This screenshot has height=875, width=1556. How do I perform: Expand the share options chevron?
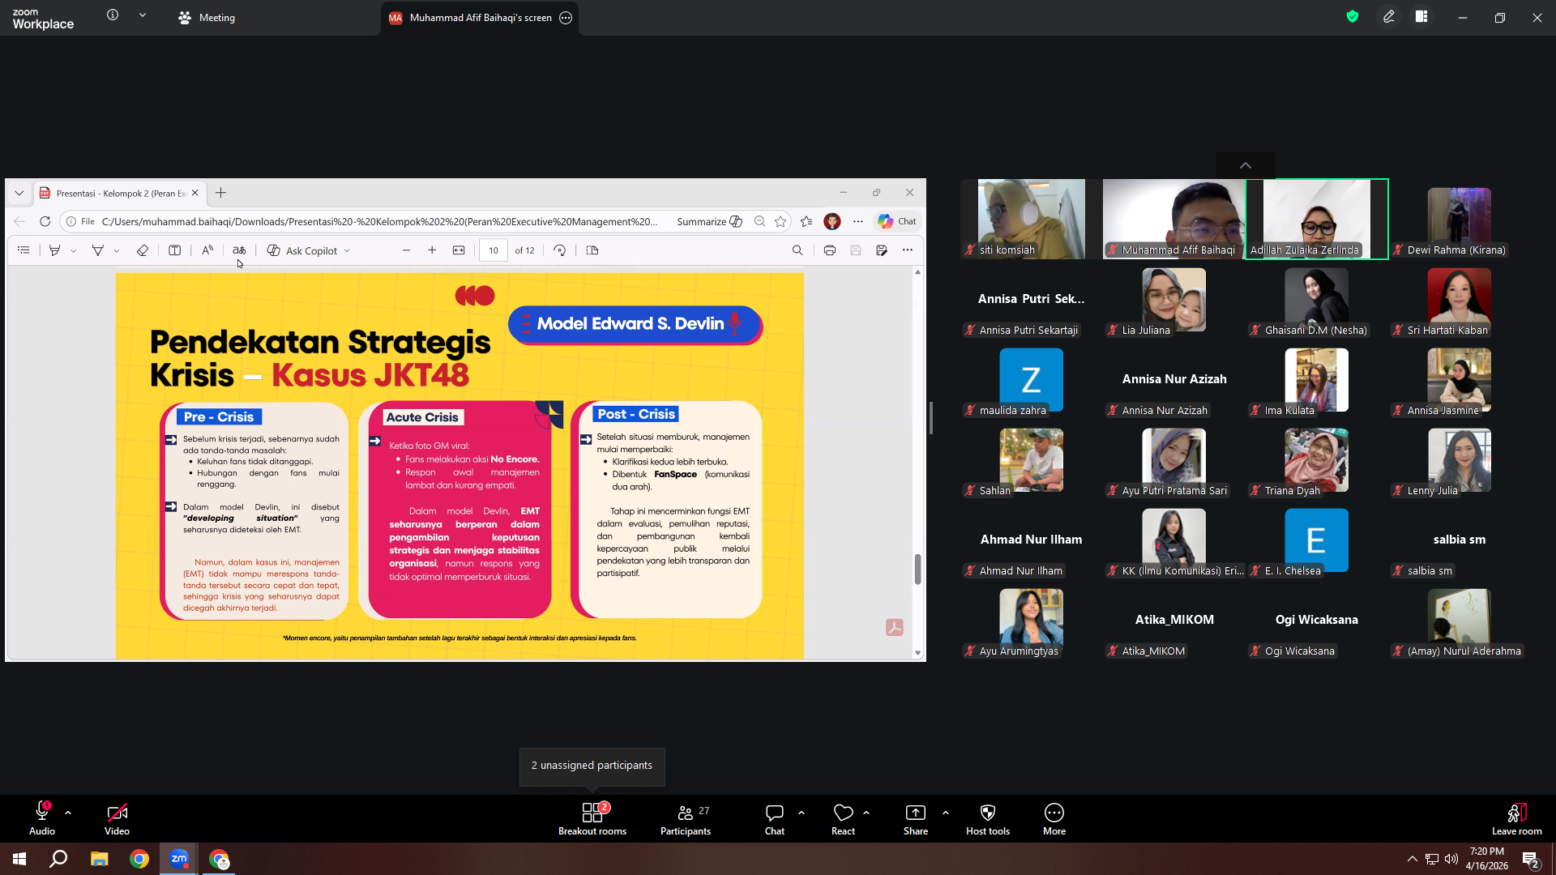point(946,813)
